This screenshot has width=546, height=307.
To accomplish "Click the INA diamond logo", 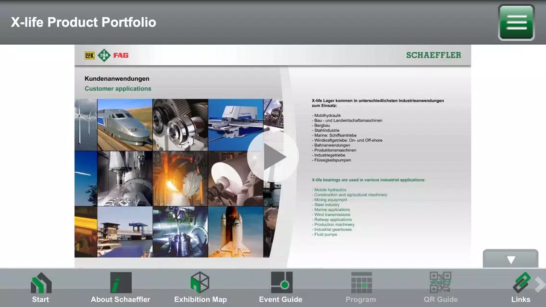I will [x=104, y=55].
